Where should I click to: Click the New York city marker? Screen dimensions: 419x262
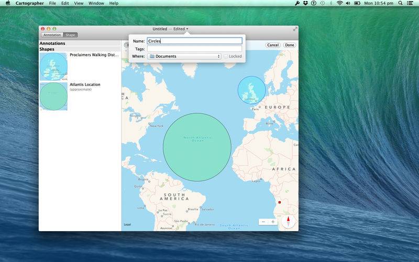tap(149, 124)
